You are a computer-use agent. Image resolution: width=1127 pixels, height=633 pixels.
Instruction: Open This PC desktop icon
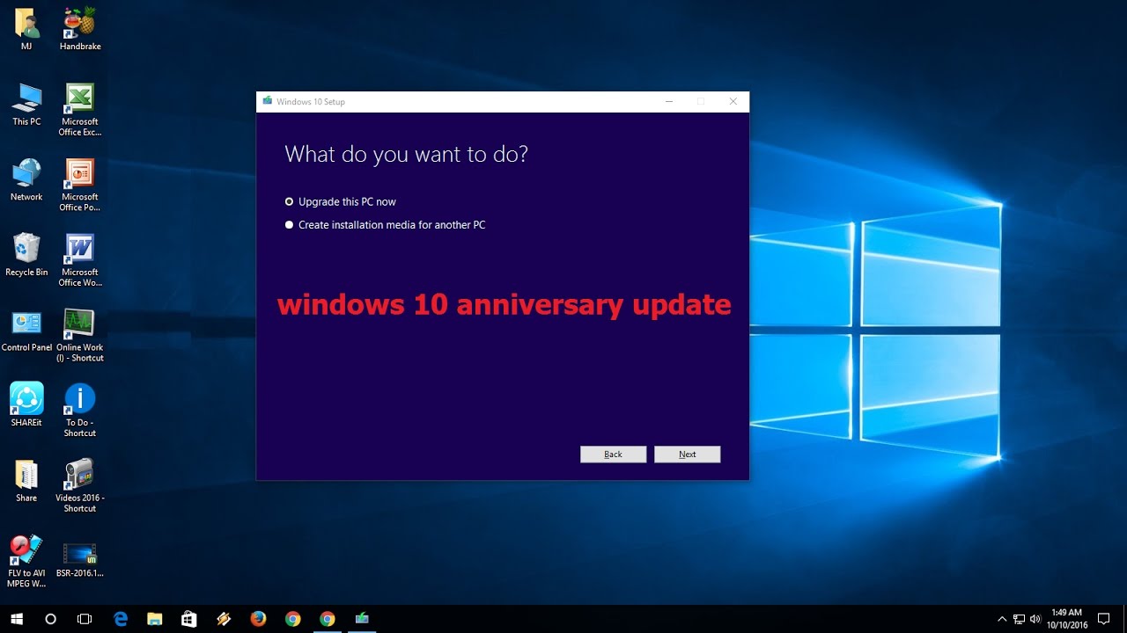(26, 105)
